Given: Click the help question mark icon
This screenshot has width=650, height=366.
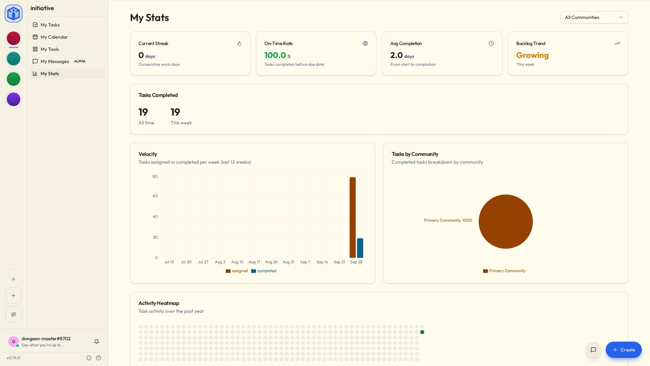Looking at the screenshot, I should pyautogui.click(x=99, y=358).
